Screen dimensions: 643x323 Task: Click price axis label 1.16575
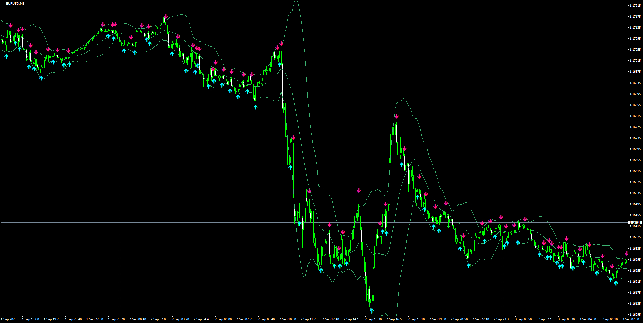[635, 182]
